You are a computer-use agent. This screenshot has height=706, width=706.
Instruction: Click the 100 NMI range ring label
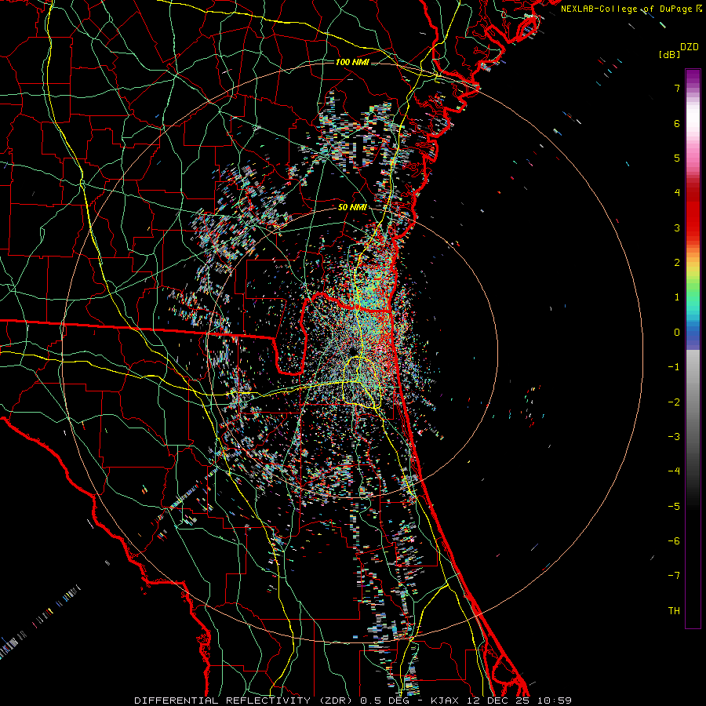click(x=352, y=62)
